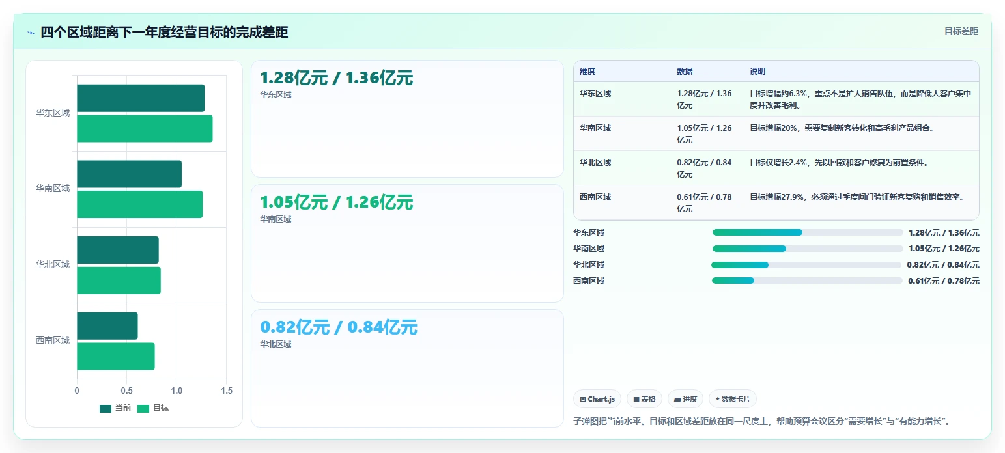Click the 华东区域 当前 bar in chart
The height and width of the screenshot is (453, 1005).
[141, 98]
